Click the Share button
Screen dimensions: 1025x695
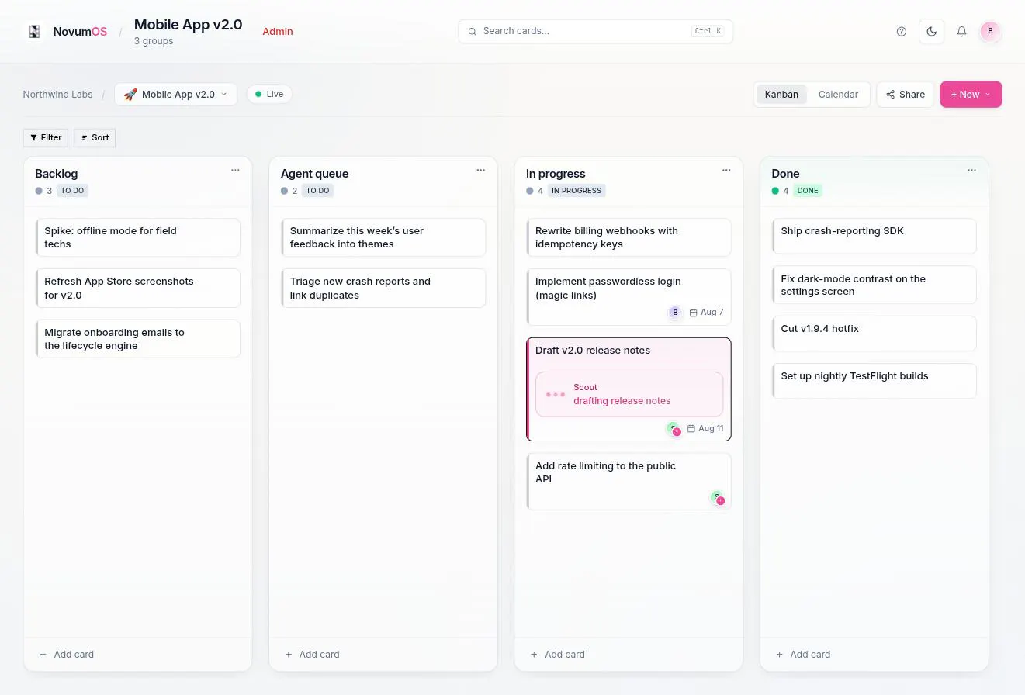[x=906, y=95]
